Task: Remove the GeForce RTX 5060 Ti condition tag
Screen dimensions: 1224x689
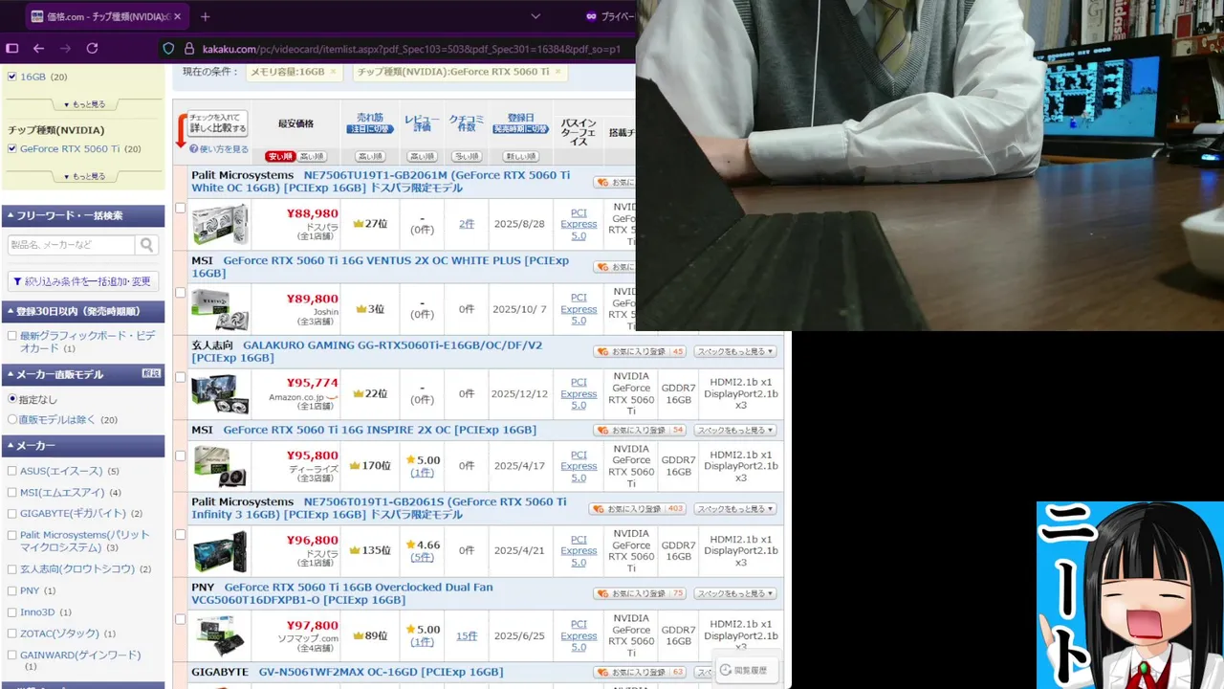Action: point(557,72)
